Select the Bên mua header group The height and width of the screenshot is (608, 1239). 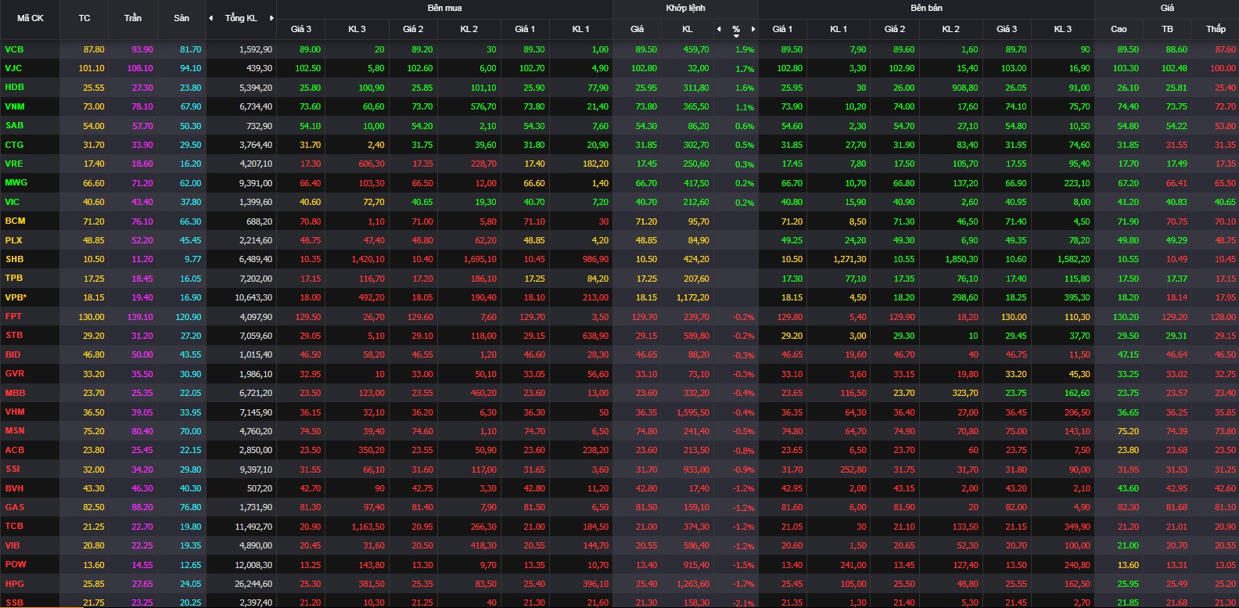(x=444, y=8)
